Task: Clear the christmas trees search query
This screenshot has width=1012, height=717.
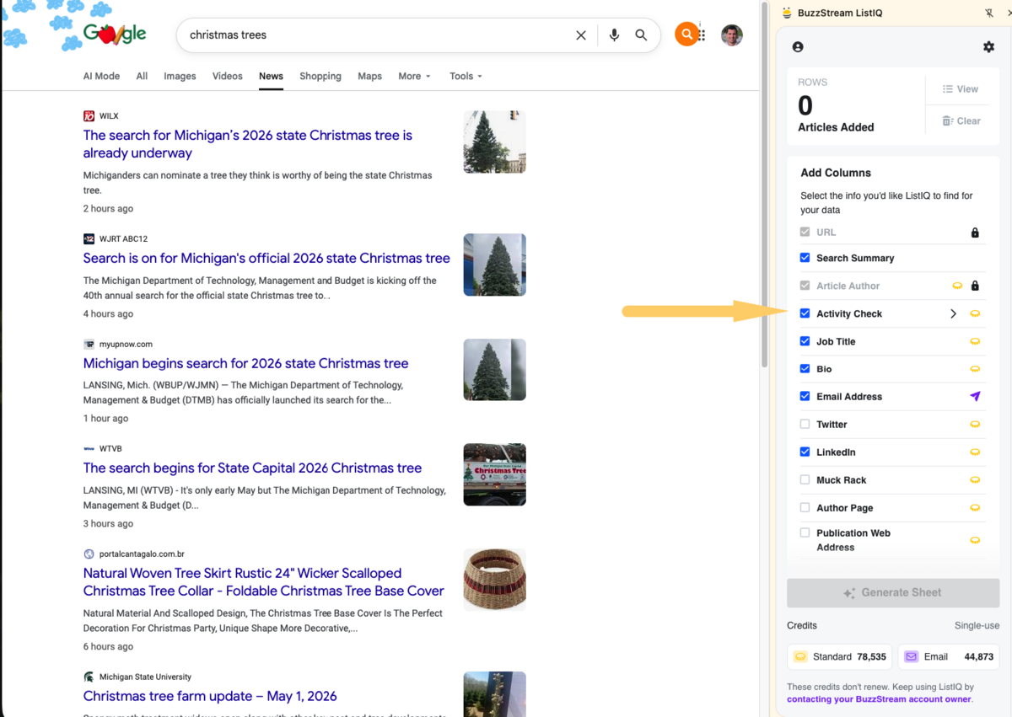Action: tap(581, 35)
